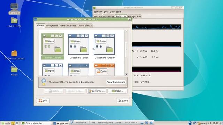
Task: Open File Systems tab in System Monitor
Action: click(134, 16)
